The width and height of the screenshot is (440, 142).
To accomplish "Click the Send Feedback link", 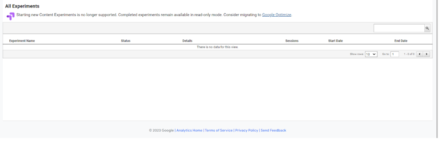I will tap(273, 130).
